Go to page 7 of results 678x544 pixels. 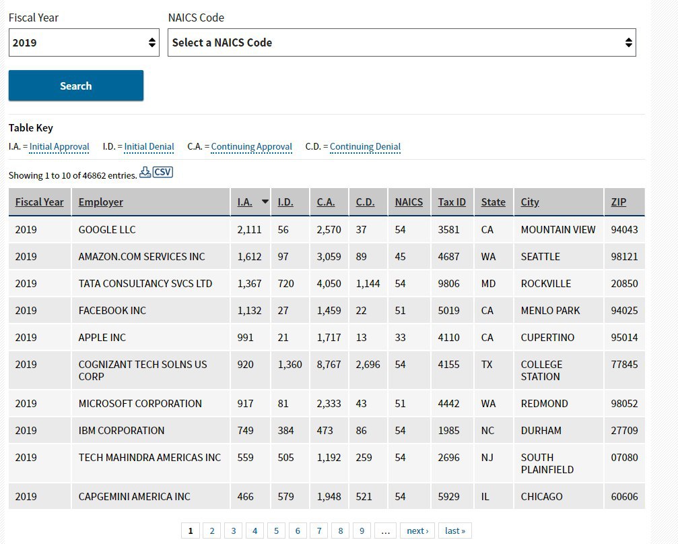[x=319, y=531]
